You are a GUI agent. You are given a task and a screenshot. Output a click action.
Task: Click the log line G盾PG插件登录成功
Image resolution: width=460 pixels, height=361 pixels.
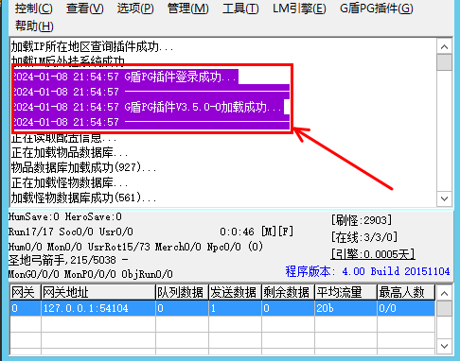point(181,77)
